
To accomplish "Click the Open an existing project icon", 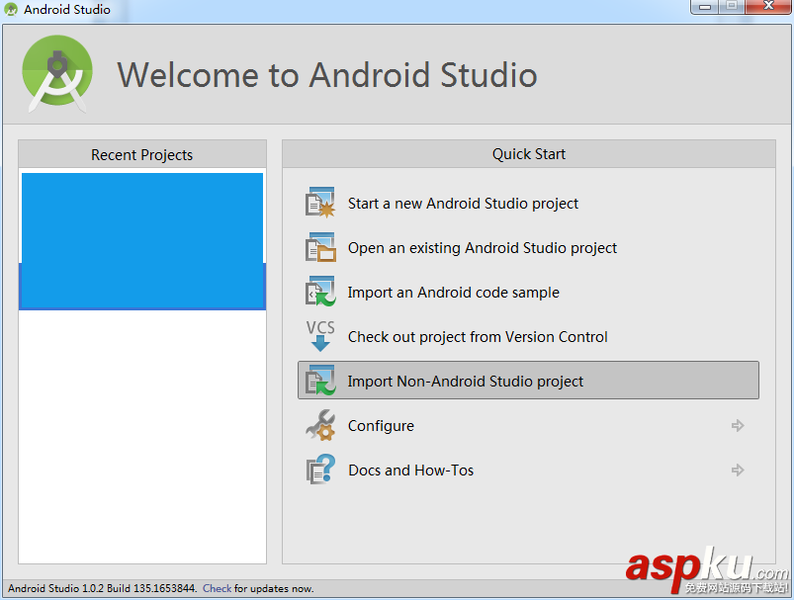I will point(320,247).
